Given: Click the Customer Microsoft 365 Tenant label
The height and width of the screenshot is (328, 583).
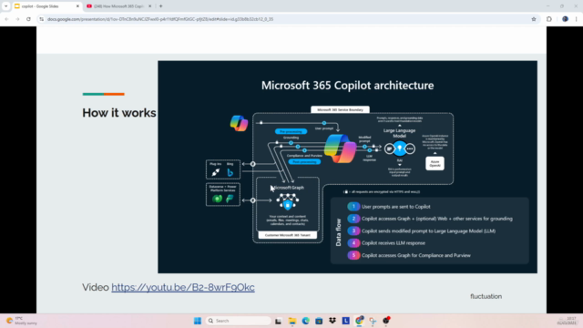Looking at the screenshot, I should (x=288, y=235).
